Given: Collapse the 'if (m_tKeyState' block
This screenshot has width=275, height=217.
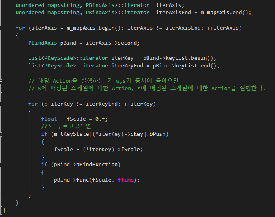Looking at the screenshot, I should coord(1,135).
